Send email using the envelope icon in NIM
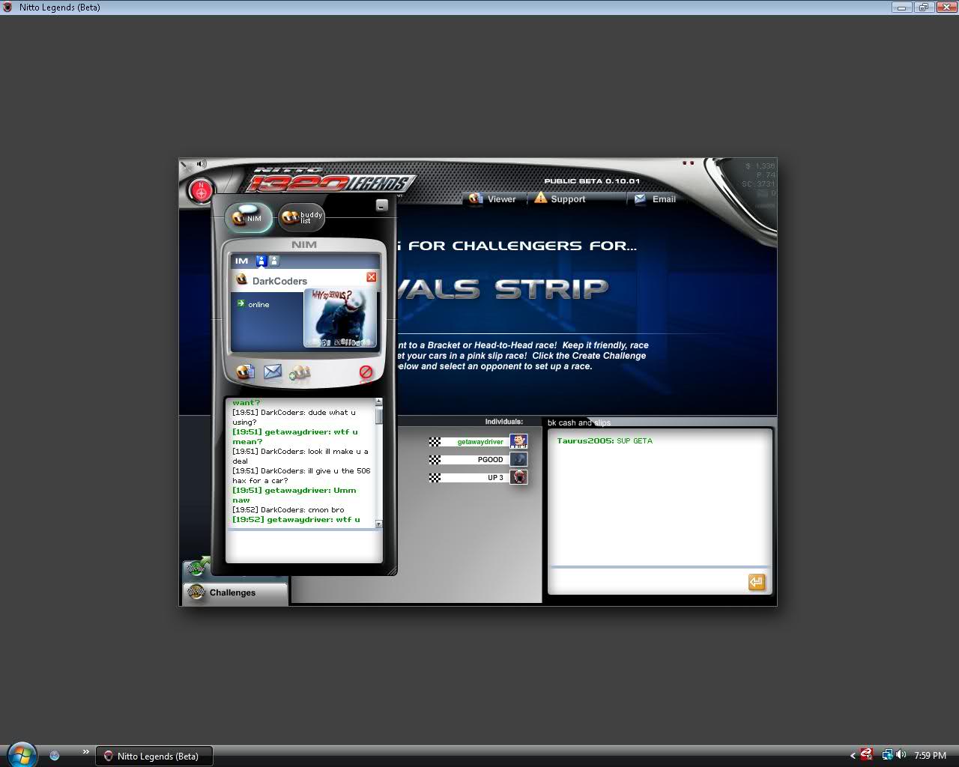This screenshot has height=767, width=959. click(273, 372)
